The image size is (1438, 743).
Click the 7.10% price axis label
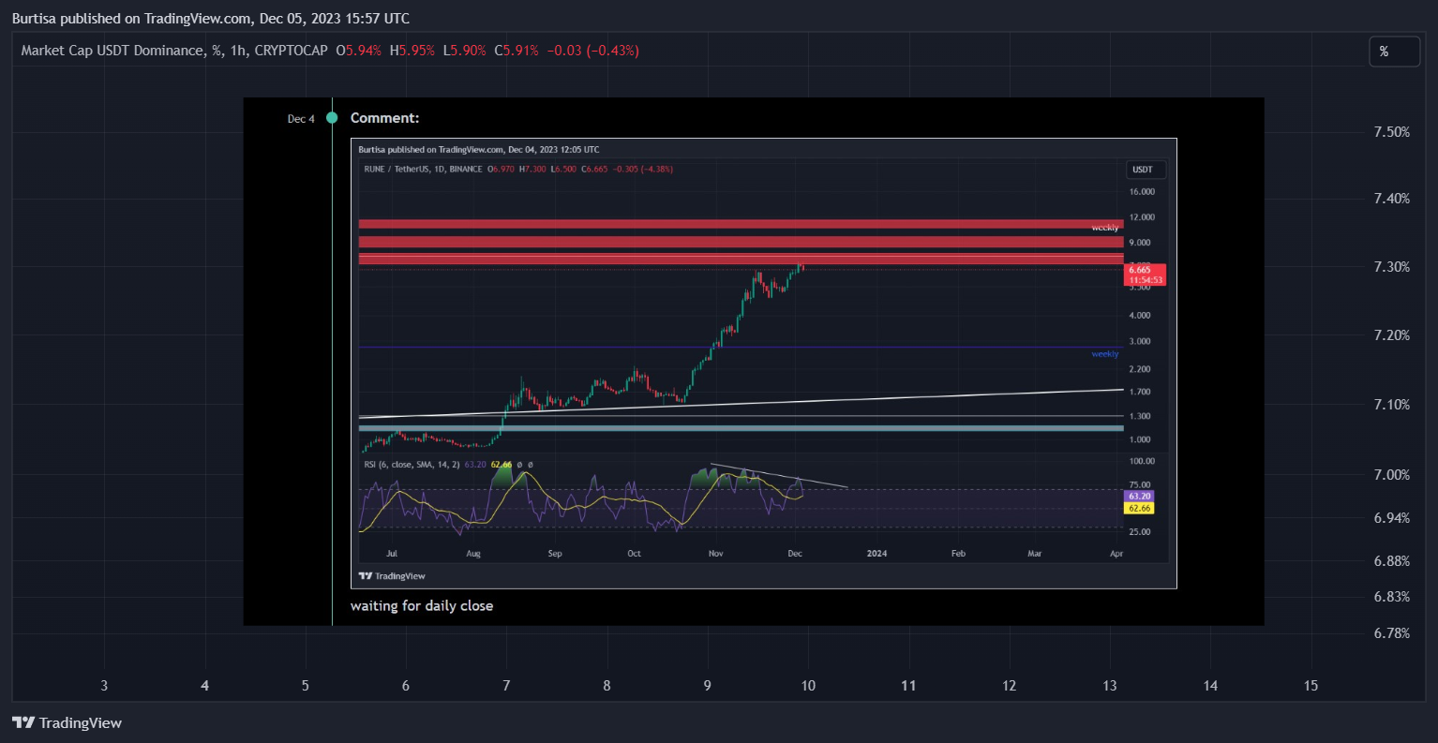[1392, 405]
